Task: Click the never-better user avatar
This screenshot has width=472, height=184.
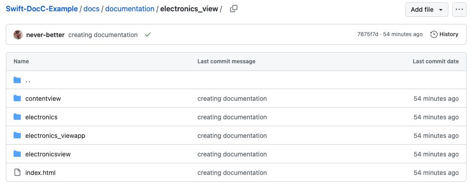Action: coord(18,35)
